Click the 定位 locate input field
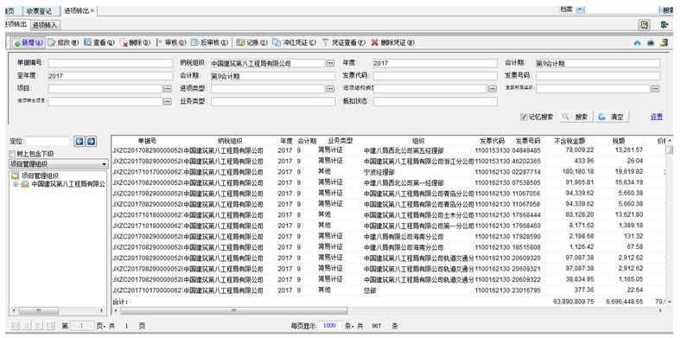The width and height of the screenshot is (681, 338). [x=48, y=141]
